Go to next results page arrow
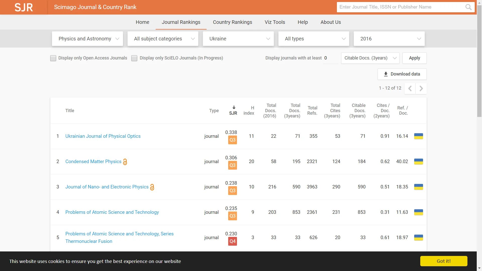This screenshot has height=271, width=482. tap(421, 88)
